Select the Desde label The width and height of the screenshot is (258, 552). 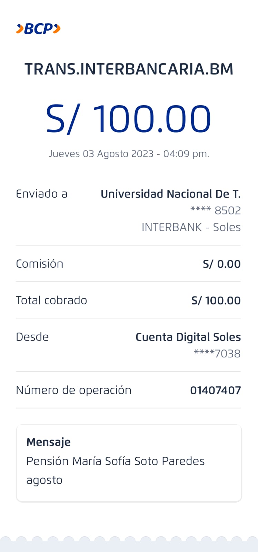[32, 337]
